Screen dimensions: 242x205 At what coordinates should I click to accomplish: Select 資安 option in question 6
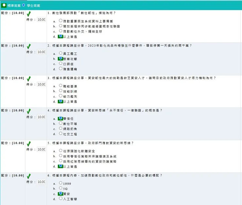[x=60, y=193]
